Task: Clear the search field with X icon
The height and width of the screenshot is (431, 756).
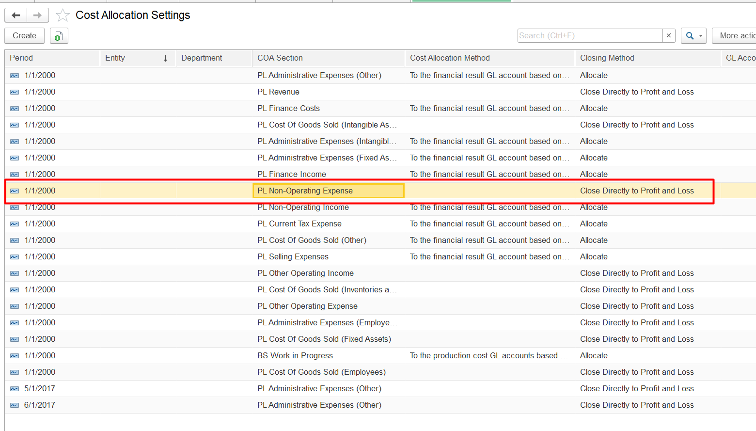Action: pyautogui.click(x=669, y=35)
